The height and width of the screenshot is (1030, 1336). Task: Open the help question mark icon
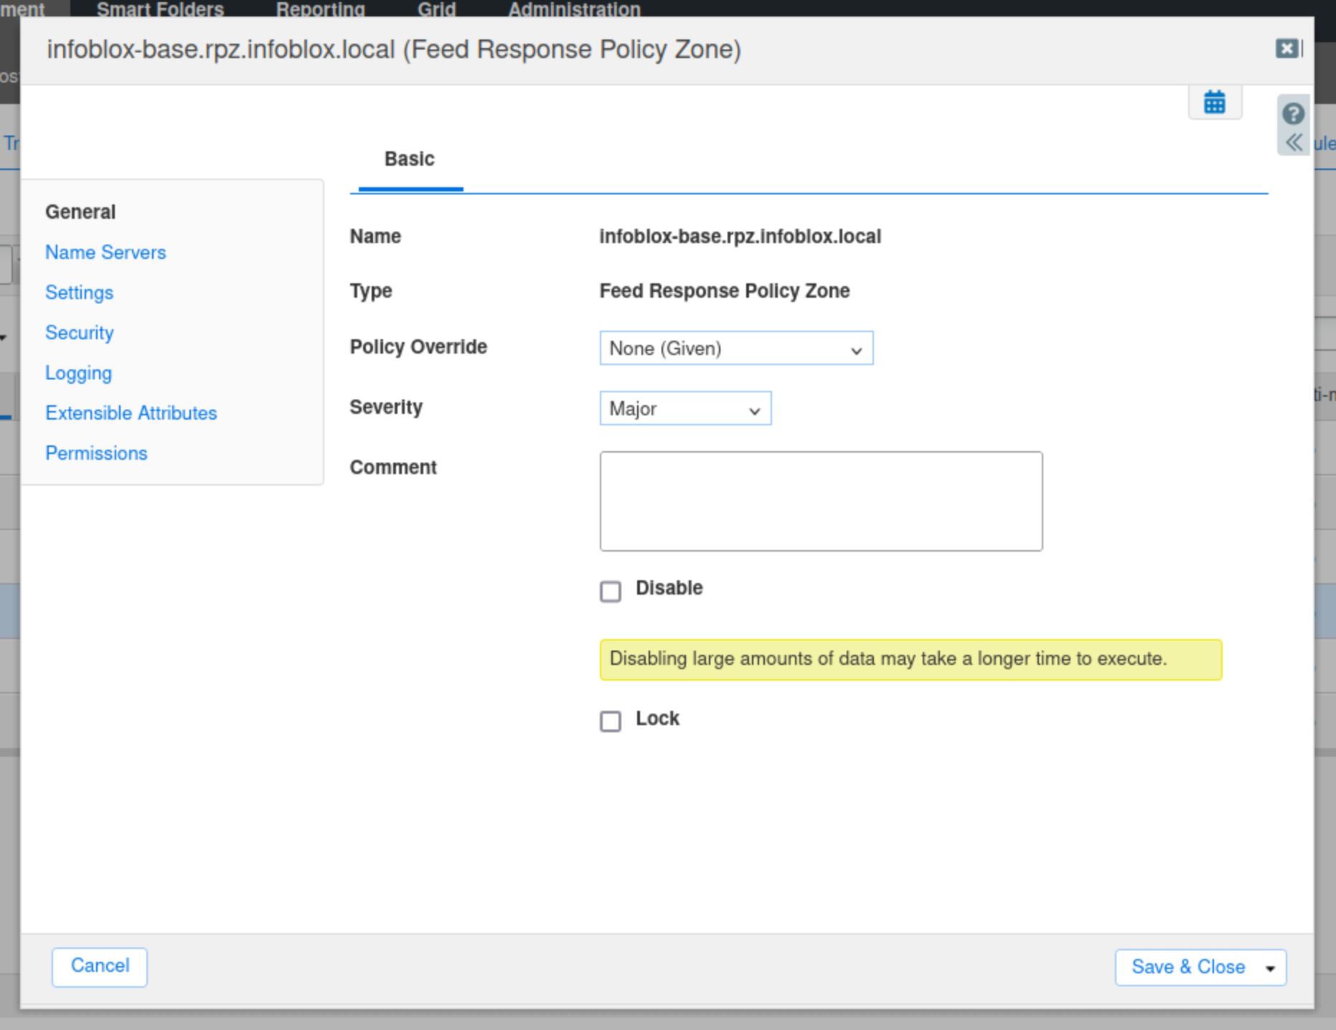tap(1293, 114)
